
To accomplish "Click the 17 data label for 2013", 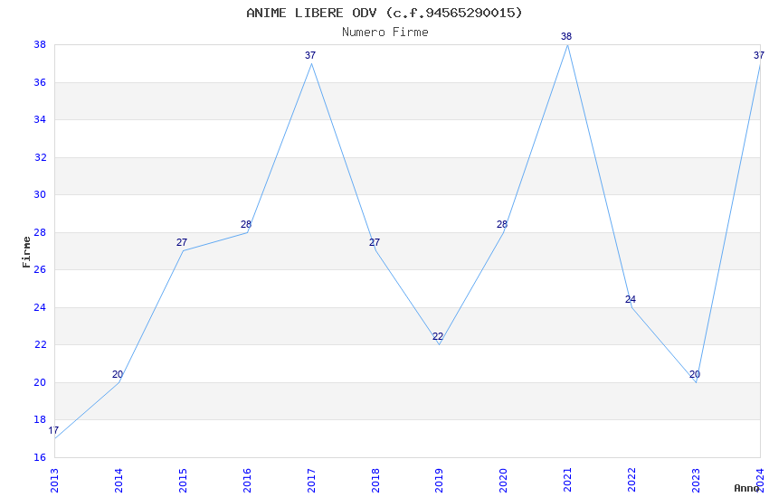I will tap(53, 431).
